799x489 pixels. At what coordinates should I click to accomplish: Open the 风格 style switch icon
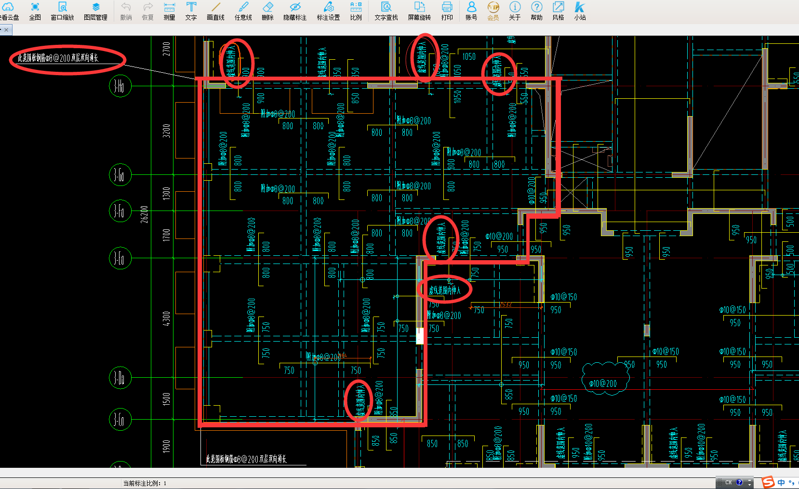click(x=558, y=11)
